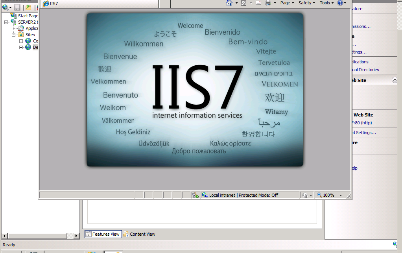Collapse the Sites tree node

(x=14, y=35)
